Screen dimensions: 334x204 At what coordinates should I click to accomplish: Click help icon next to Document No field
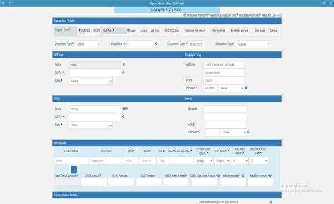point(156,44)
